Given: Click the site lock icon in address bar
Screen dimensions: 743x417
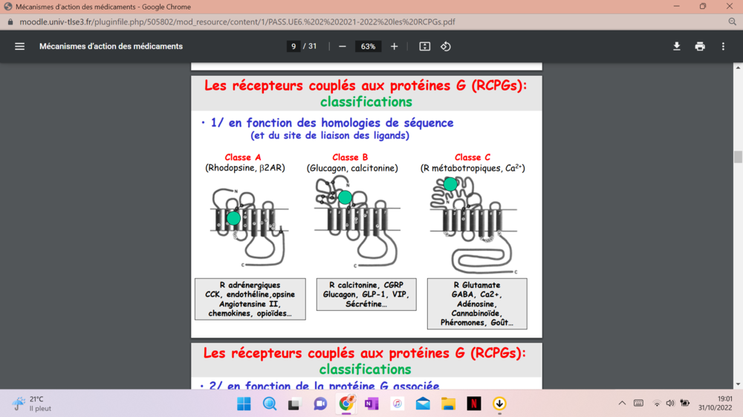Looking at the screenshot, I should 10,22.
